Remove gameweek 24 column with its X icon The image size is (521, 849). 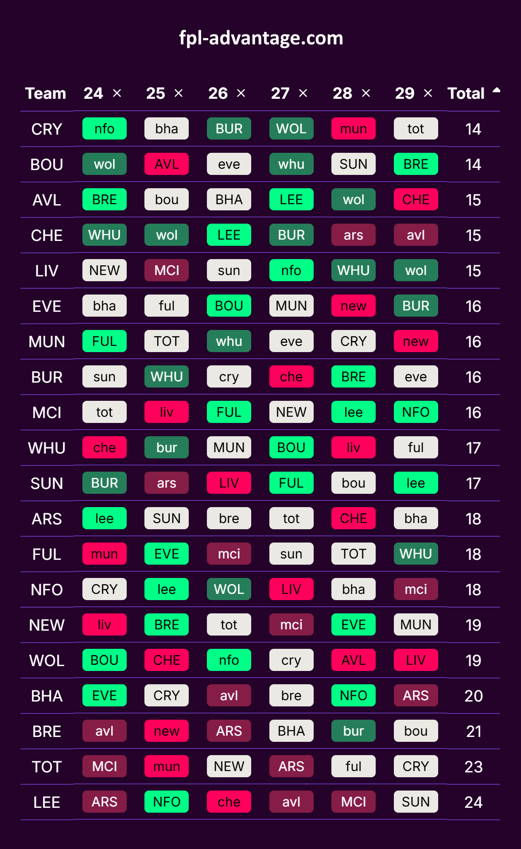click(117, 93)
